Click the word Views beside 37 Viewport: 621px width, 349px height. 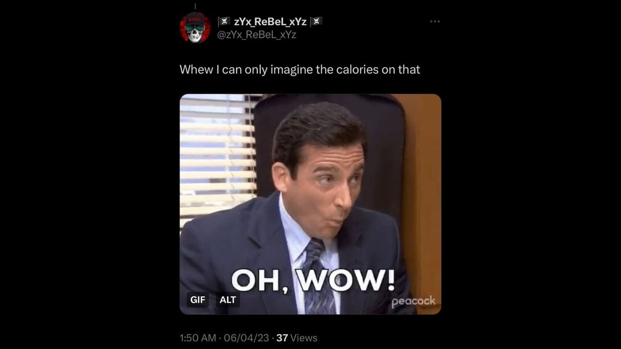304,338
